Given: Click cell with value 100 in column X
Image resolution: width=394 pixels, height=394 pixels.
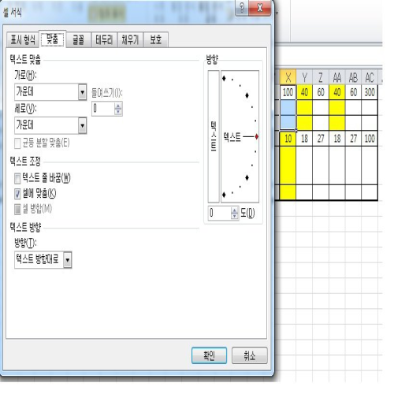Looking at the screenshot, I should point(288,92).
